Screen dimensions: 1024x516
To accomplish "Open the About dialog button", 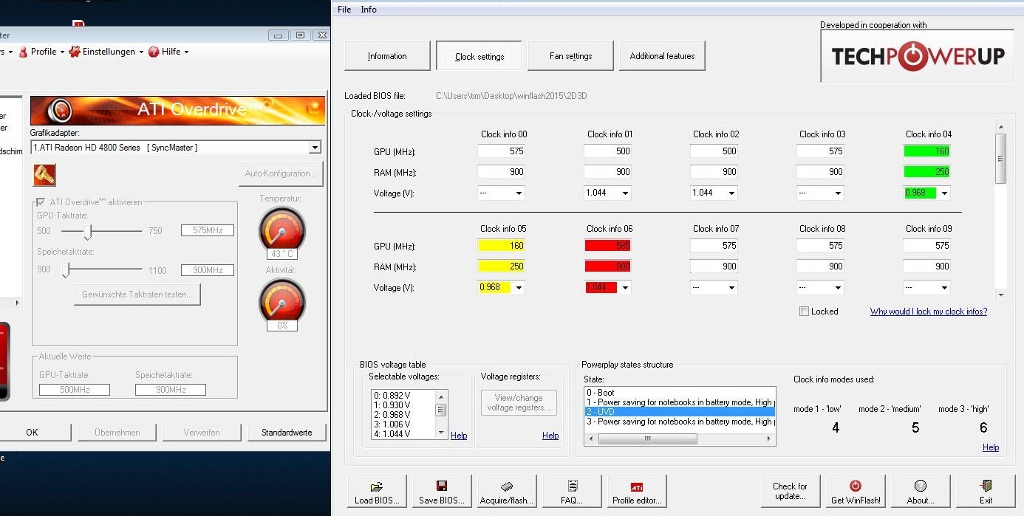I will (920, 492).
